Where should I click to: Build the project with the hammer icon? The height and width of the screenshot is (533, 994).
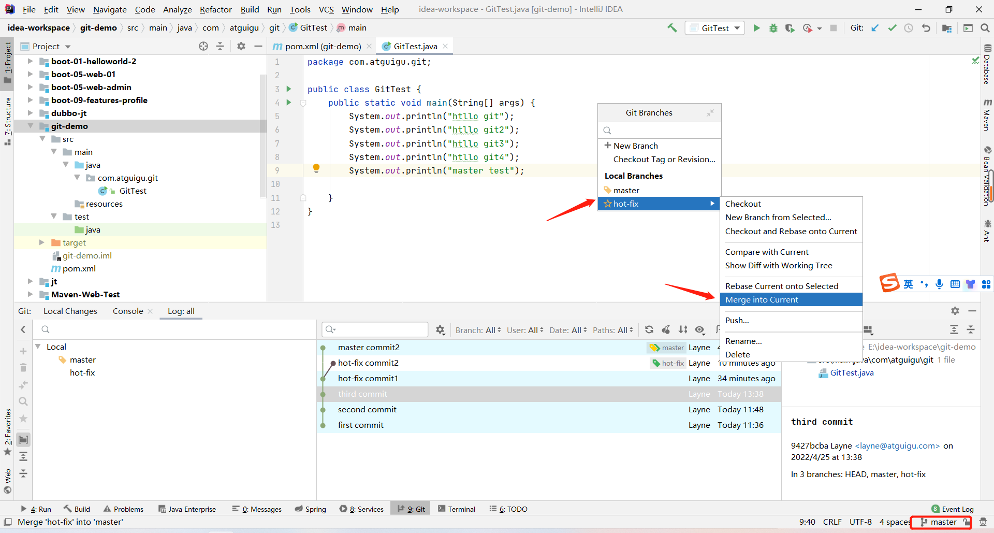tap(672, 28)
